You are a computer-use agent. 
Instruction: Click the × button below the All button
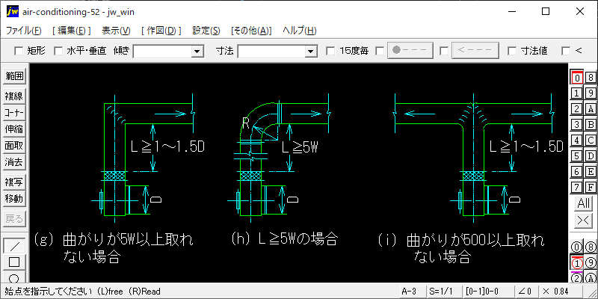[583, 221]
